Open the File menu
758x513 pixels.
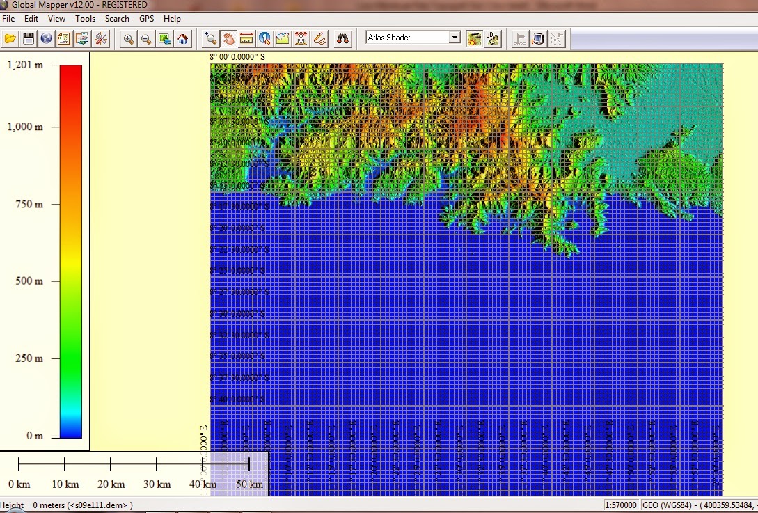[8, 18]
